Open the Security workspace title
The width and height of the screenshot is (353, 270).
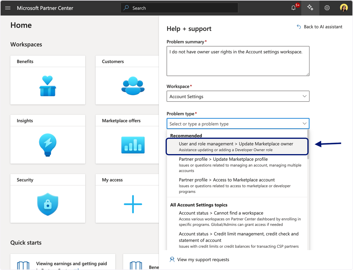point(25,180)
